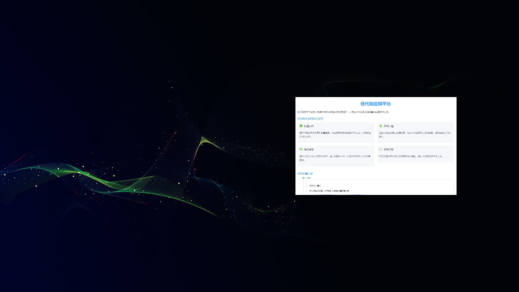Expand the 功能配置步骤 section
The image size is (519, 292).
(305, 174)
